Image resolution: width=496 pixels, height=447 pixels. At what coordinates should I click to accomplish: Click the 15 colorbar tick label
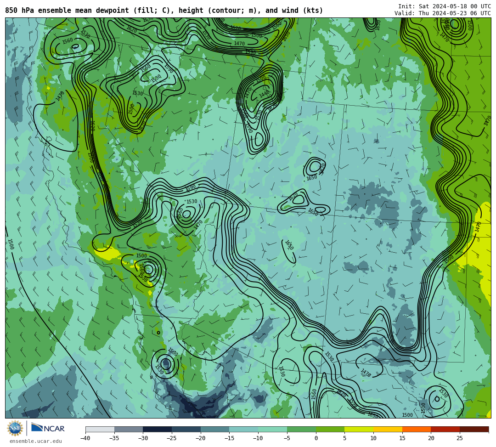click(x=402, y=438)
